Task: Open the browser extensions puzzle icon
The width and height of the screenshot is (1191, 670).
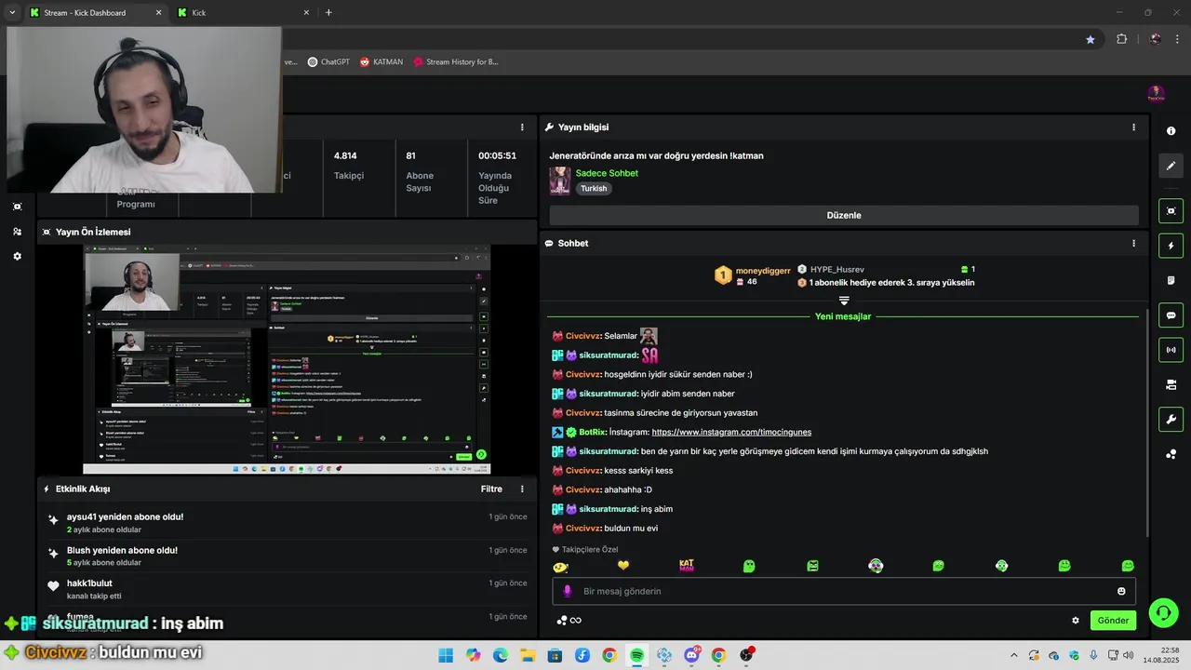Action: [1121, 39]
